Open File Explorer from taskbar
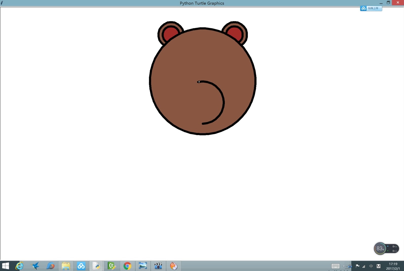 [x=66, y=266]
